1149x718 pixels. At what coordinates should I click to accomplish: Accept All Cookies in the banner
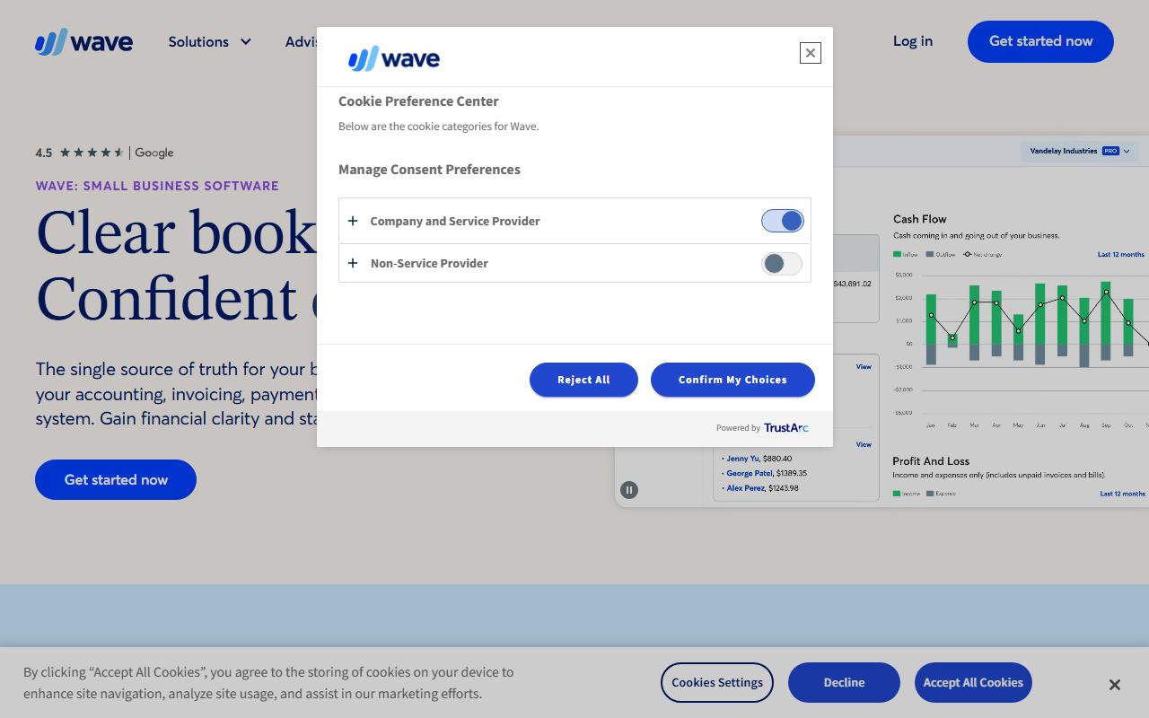coord(973,682)
